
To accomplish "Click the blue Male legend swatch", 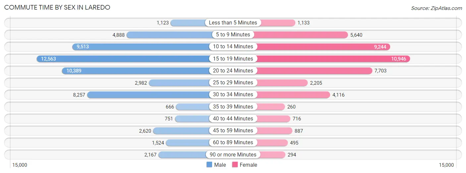I will [209, 165].
